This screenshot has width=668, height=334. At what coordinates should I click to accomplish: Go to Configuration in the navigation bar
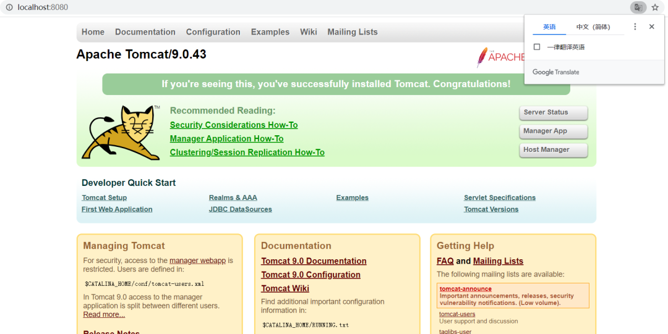point(213,32)
